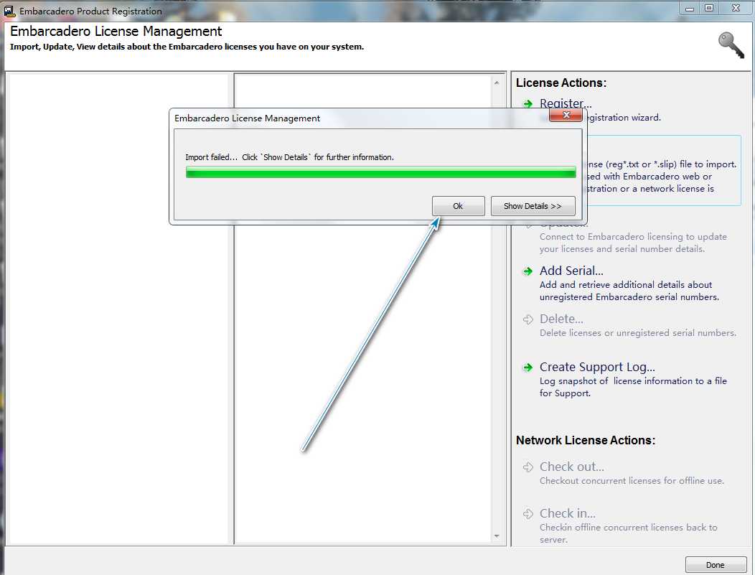Screen dimensions: 755x575
Task: Click grey arrow beside Delete
Action: tap(528, 319)
